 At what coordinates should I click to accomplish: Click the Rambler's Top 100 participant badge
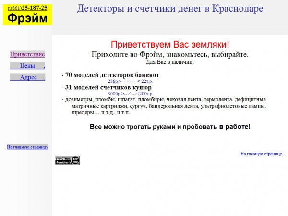coord(67,160)
